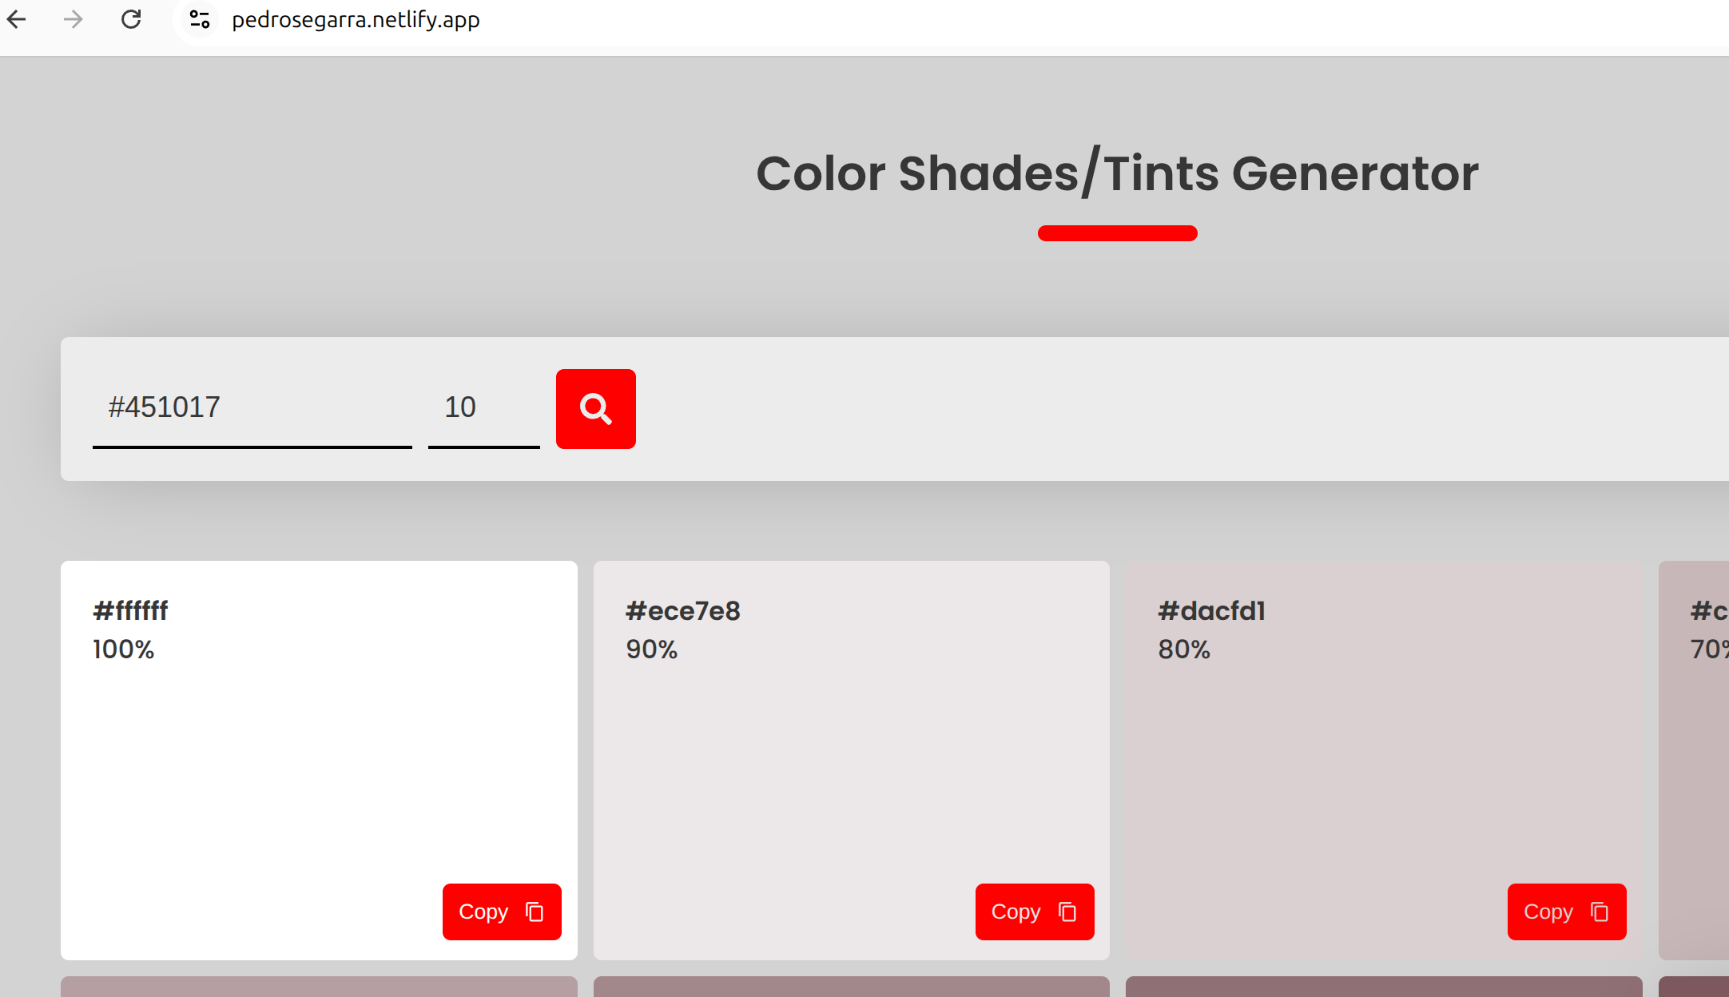
Task: Click clipboard icon on #dacfd1 card
Action: click(x=1600, y=912)
